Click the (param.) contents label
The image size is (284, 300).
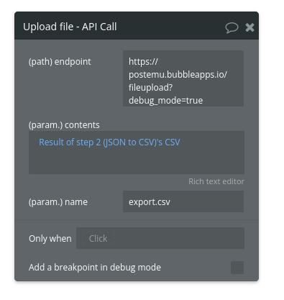click(x=64, y=125)
